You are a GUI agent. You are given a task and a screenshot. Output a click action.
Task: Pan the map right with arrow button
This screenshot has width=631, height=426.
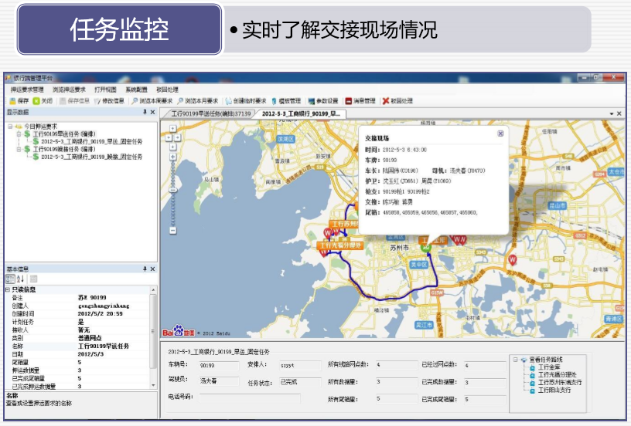(x=178, y=137)
